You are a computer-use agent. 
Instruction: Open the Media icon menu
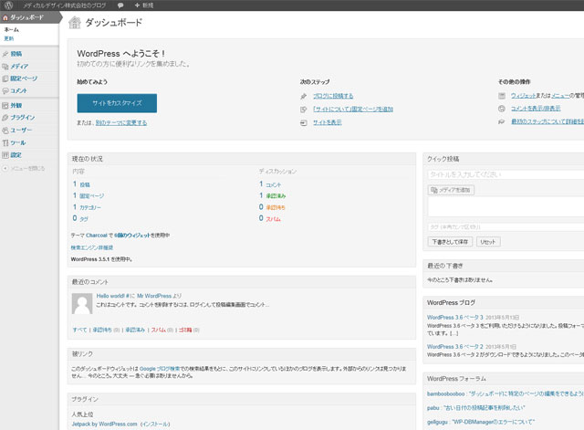coord(5,67)
